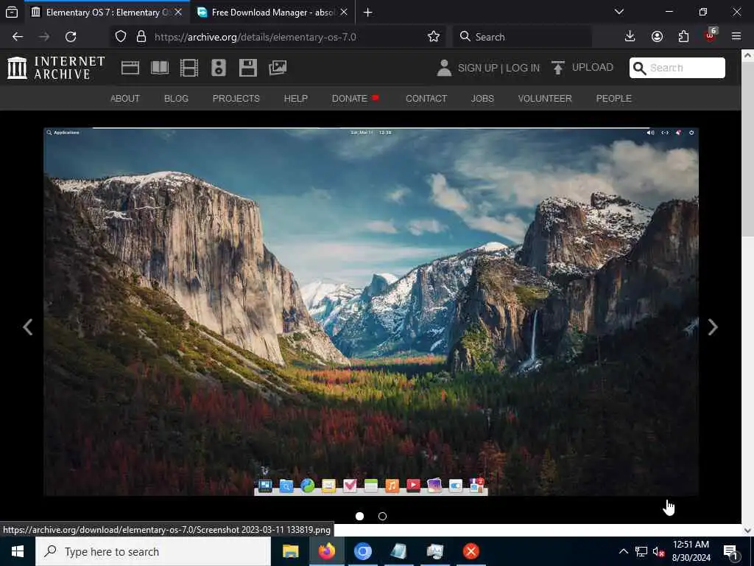
Task: Click the muted volume tray icon
Action: (658, 552)
